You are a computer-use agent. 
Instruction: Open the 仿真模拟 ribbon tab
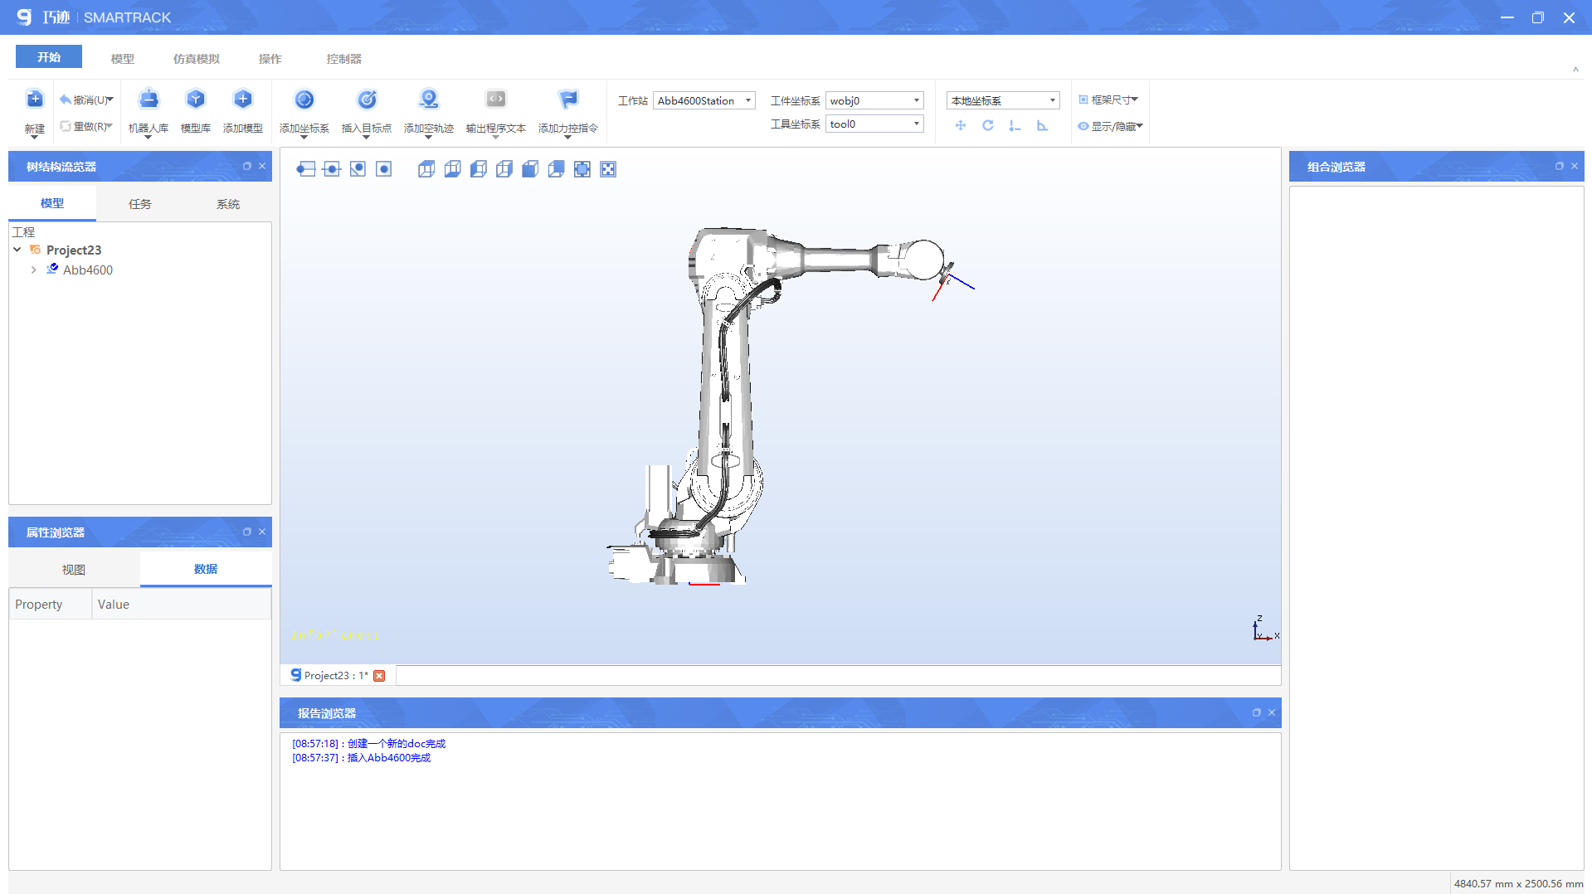coord(197,59)
